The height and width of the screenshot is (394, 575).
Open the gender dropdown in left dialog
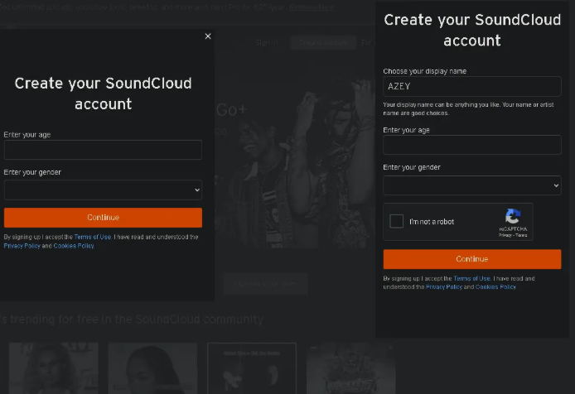click(x=103, y=190)
